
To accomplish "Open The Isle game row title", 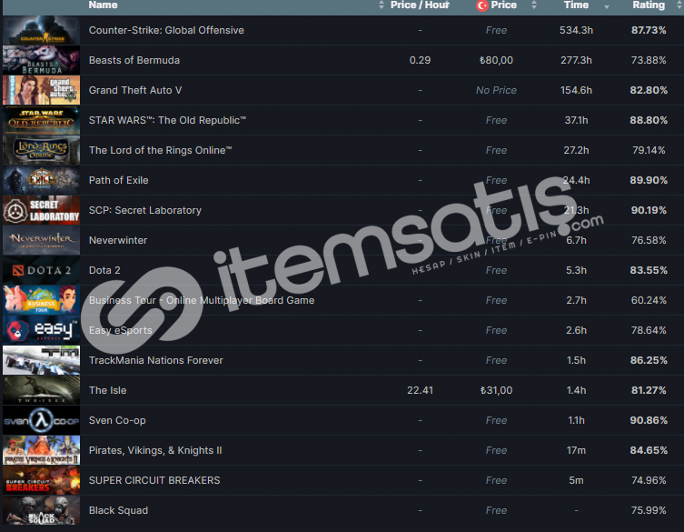I will coord(108,390).
